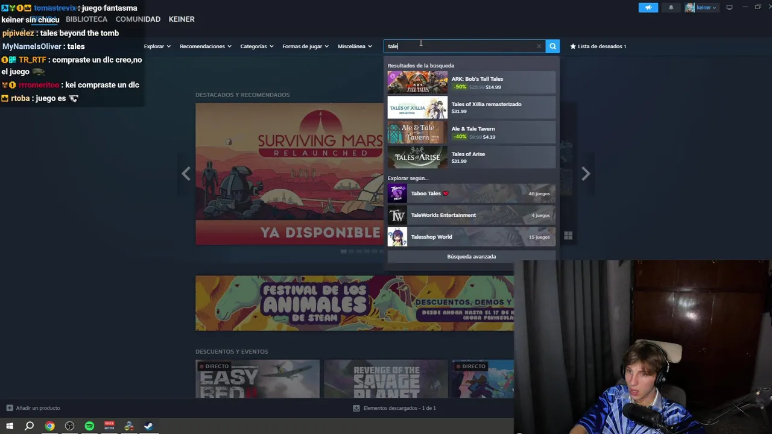The height and width of the screenshot is (434, 772).
Task: Open Taboo Tales franchise results
Action: 471,193
